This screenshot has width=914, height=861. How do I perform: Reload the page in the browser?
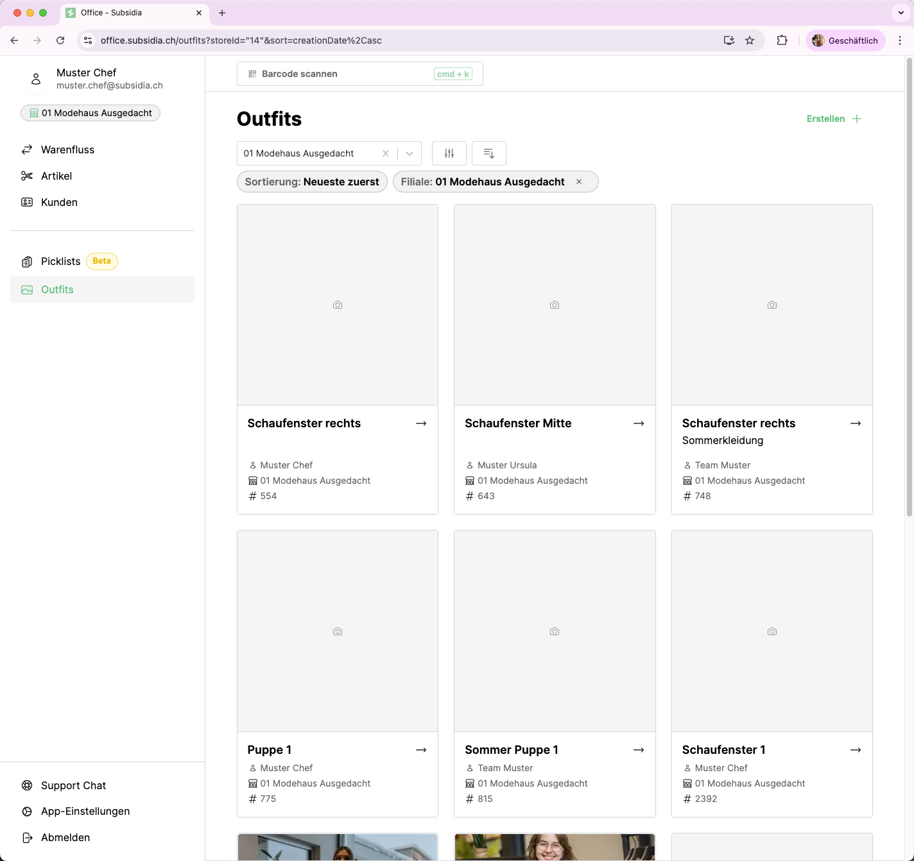(60, 40)
